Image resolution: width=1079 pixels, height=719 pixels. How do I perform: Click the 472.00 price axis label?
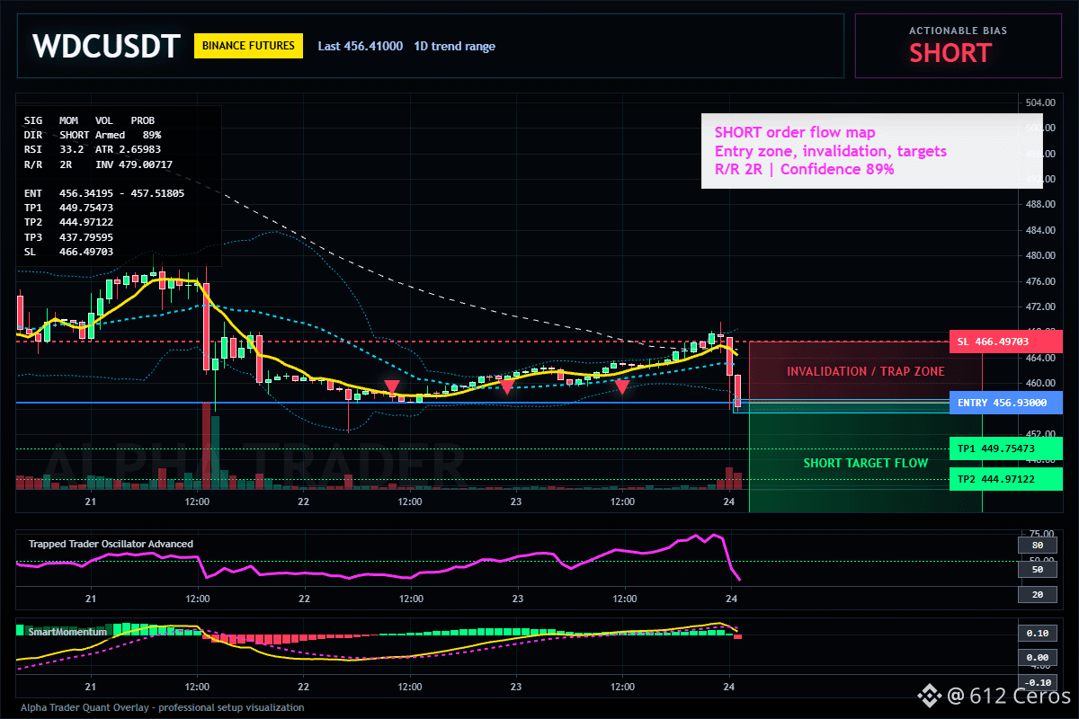1039,306
